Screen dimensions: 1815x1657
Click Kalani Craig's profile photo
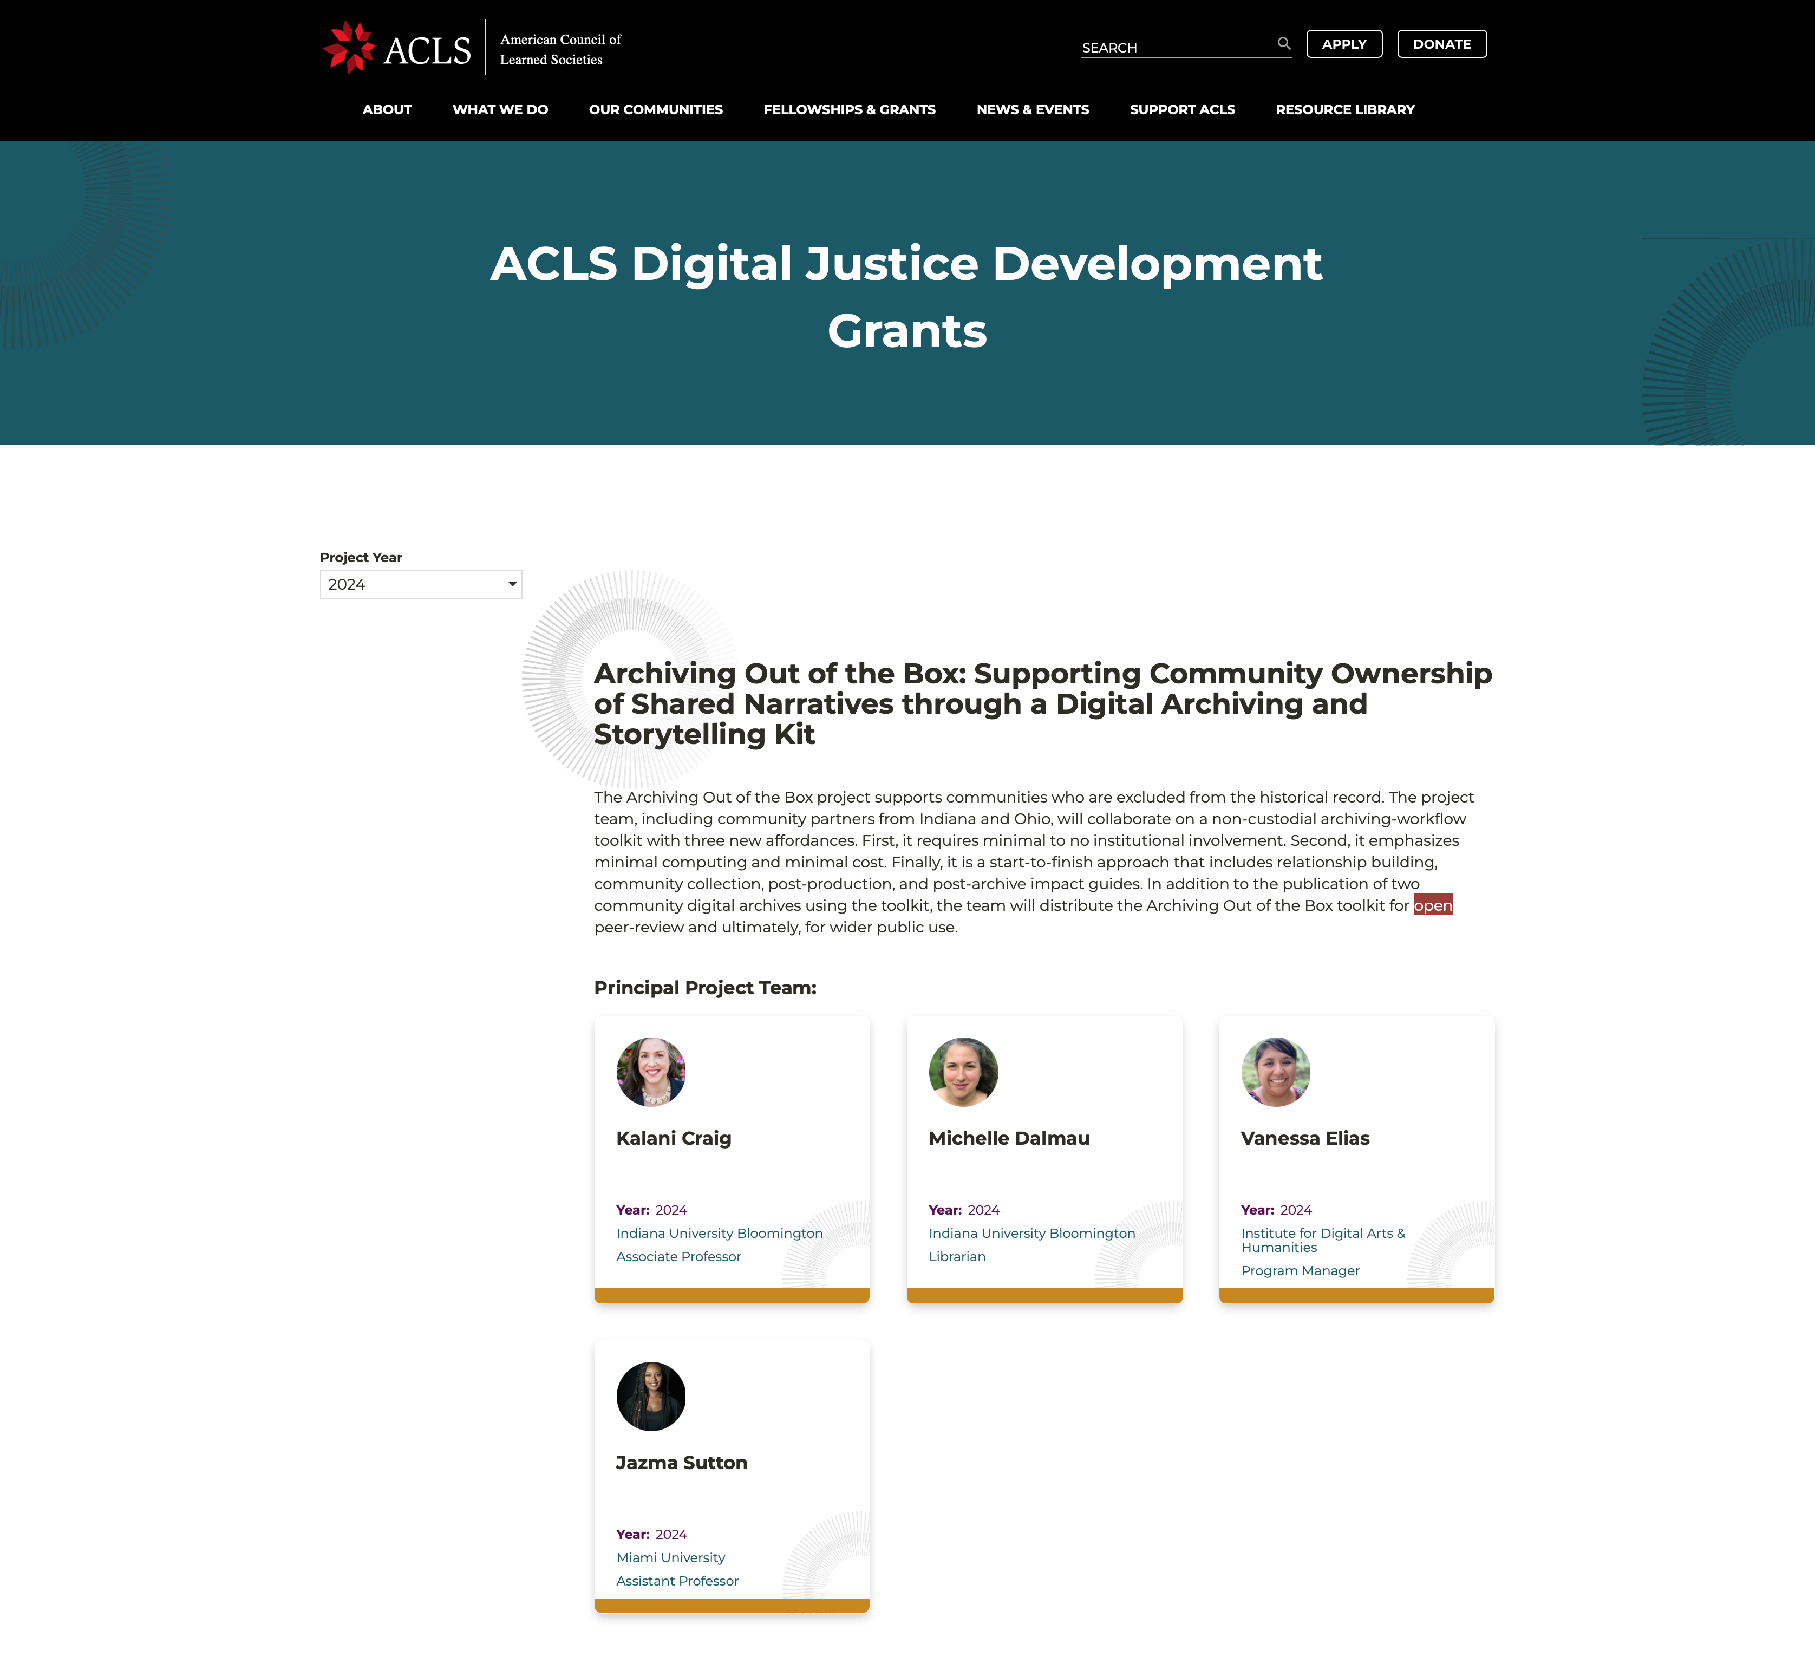tap(651, 1072)
